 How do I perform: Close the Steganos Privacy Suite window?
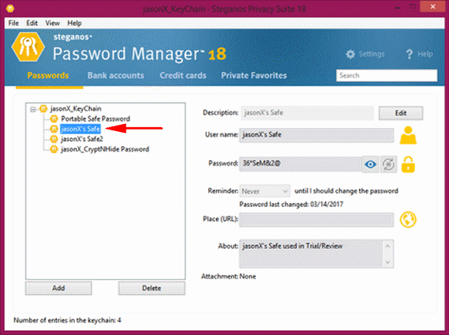[x=432, y=6]
